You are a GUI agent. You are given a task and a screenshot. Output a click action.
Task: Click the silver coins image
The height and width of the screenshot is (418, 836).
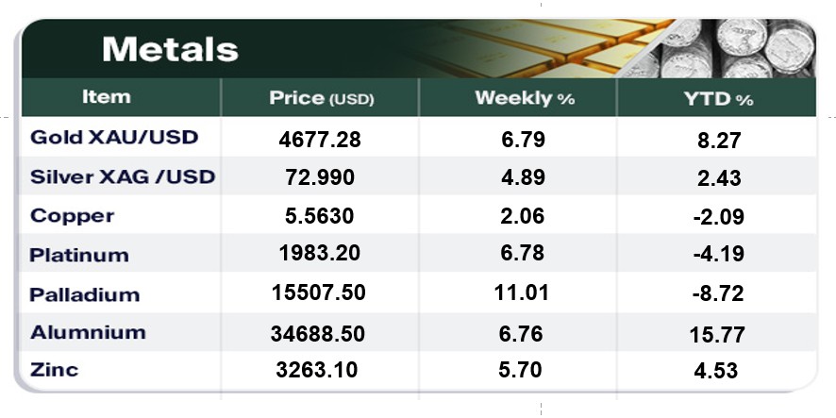[745, 47]
